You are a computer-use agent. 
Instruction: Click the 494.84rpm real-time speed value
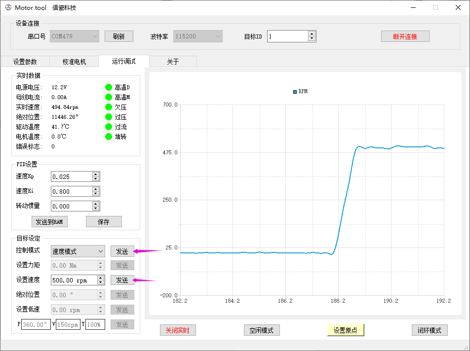click(65, 107)
